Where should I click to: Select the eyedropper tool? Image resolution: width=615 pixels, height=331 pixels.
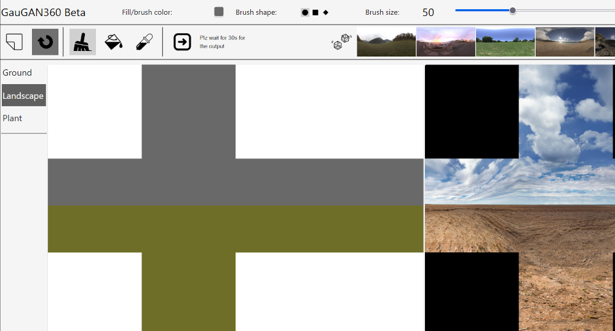pyautogui.click(x=144, y=42)
